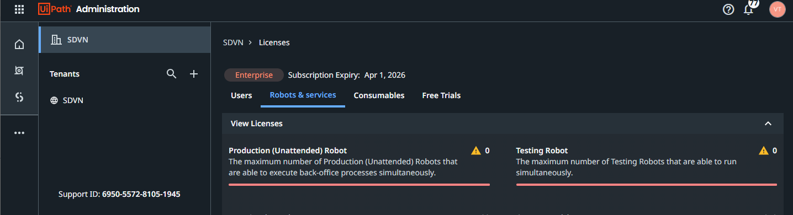
Task: Switch to the Users tab
Action: [241, 95]
